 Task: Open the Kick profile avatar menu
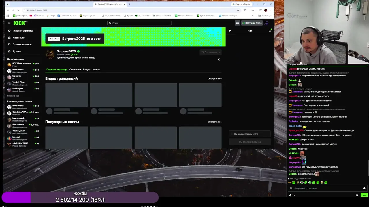(267, 23)
